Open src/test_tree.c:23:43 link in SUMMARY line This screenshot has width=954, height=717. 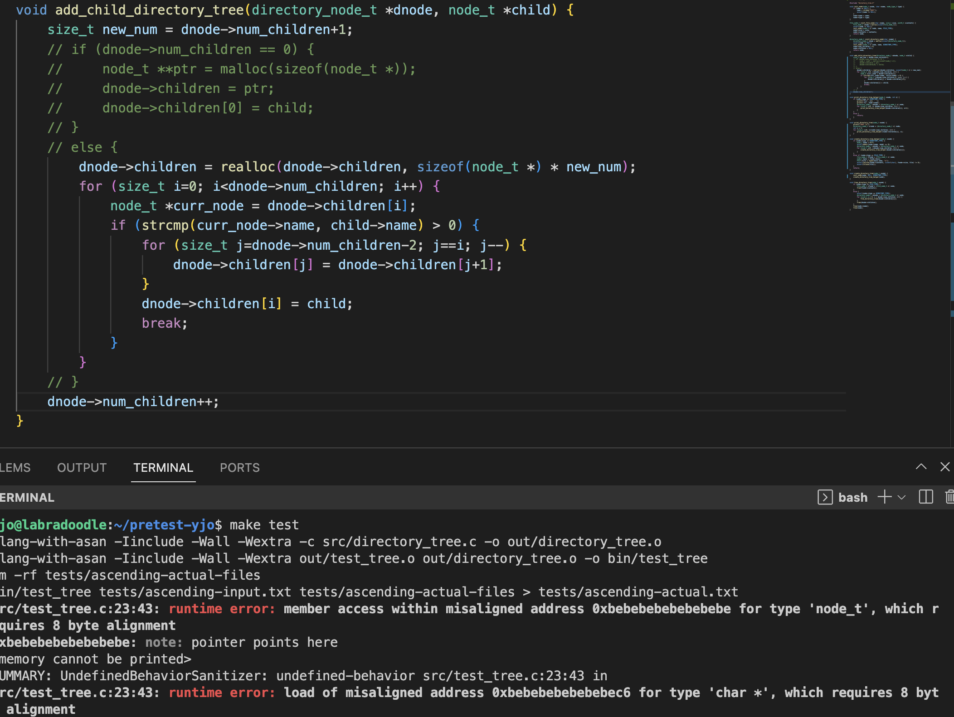(x=503, y=676)
